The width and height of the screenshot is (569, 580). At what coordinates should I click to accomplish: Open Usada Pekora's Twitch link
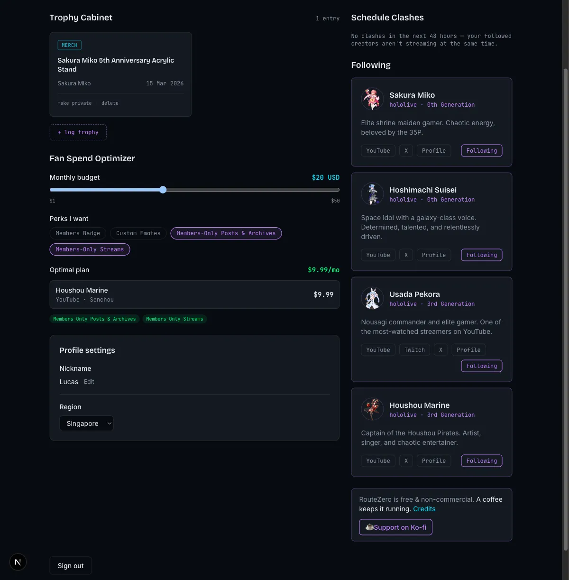pos(415,350)
